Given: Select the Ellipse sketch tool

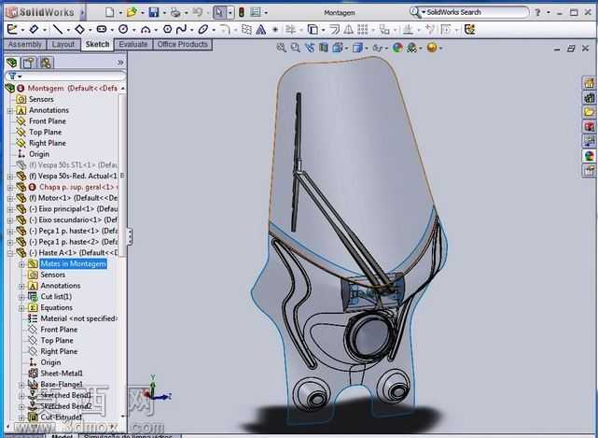Looking at the screenshot, I should (202, 29).
